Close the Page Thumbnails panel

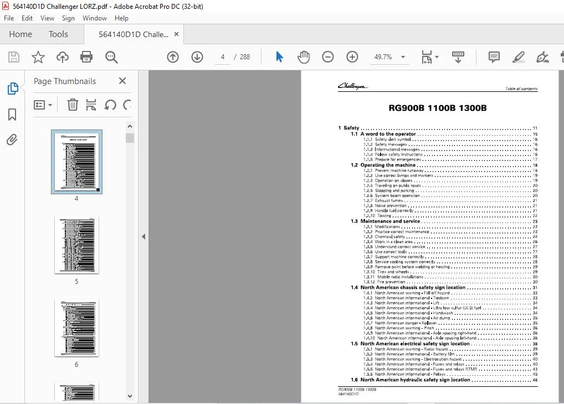122,81
